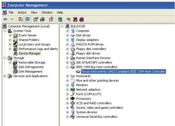The image size is (175, 126).
Task: Click the Scan for hardware changes icon
Action: click(60, 19)
